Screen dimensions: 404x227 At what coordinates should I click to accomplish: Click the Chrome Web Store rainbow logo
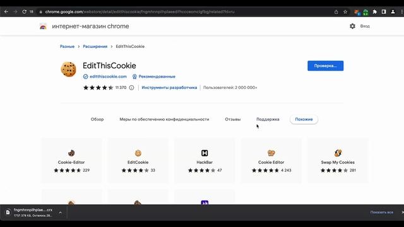pos(43,26)
